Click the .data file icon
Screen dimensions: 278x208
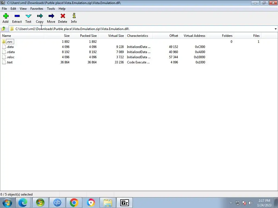point(4,47)
